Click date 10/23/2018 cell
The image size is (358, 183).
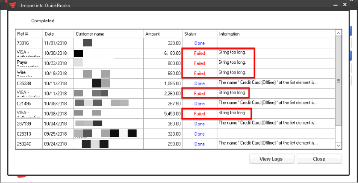point(58,63)
